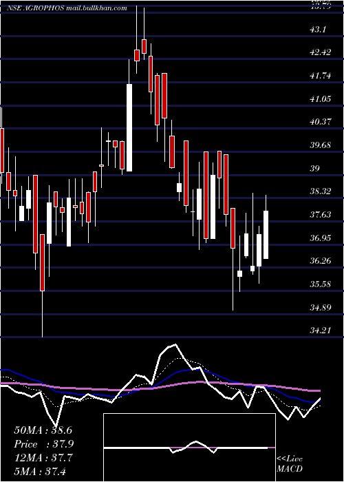
Task: Select the 36.95 price axis label
Action: tap(321, 238)
